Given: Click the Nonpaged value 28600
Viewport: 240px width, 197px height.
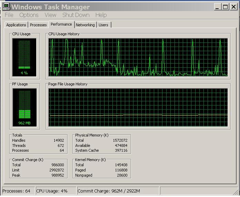Looking at the screenshot, I should (x=122, y=175).
